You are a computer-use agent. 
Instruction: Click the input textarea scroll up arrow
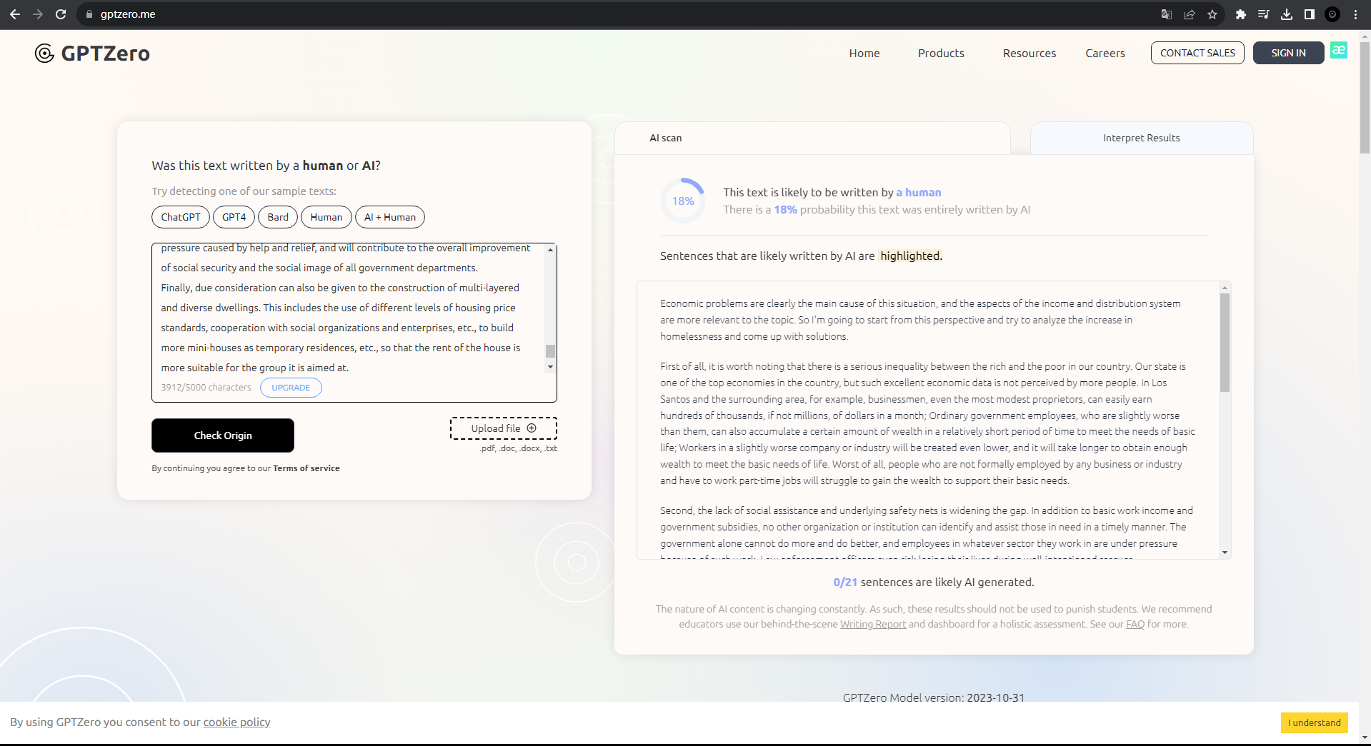pyautogui.click(x=550, y=249)
